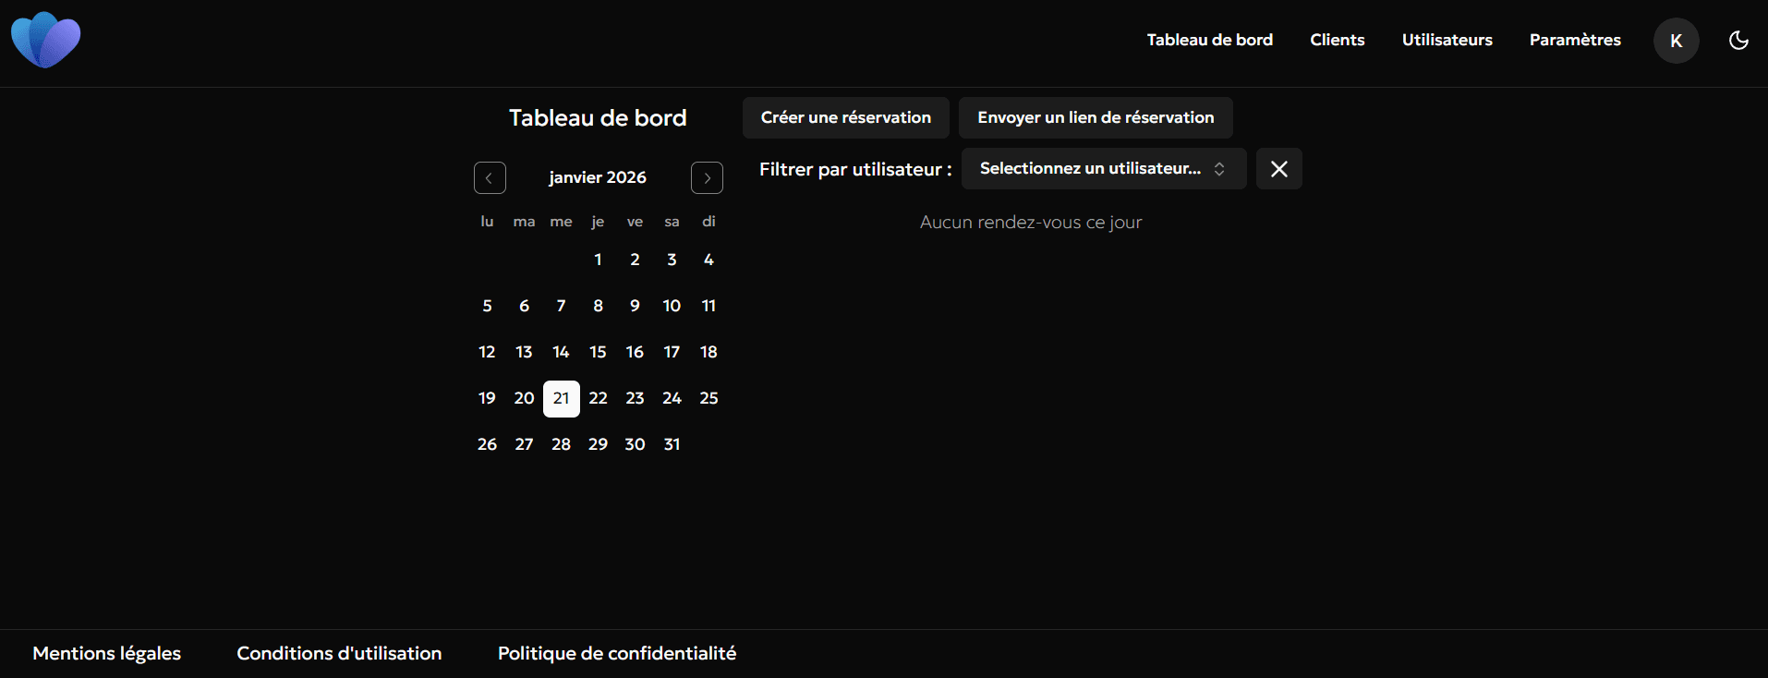Viewport: 1768px width, 678px height.
Task: Open Conditions d'utilisation footer link
Action: pos(339,653)
